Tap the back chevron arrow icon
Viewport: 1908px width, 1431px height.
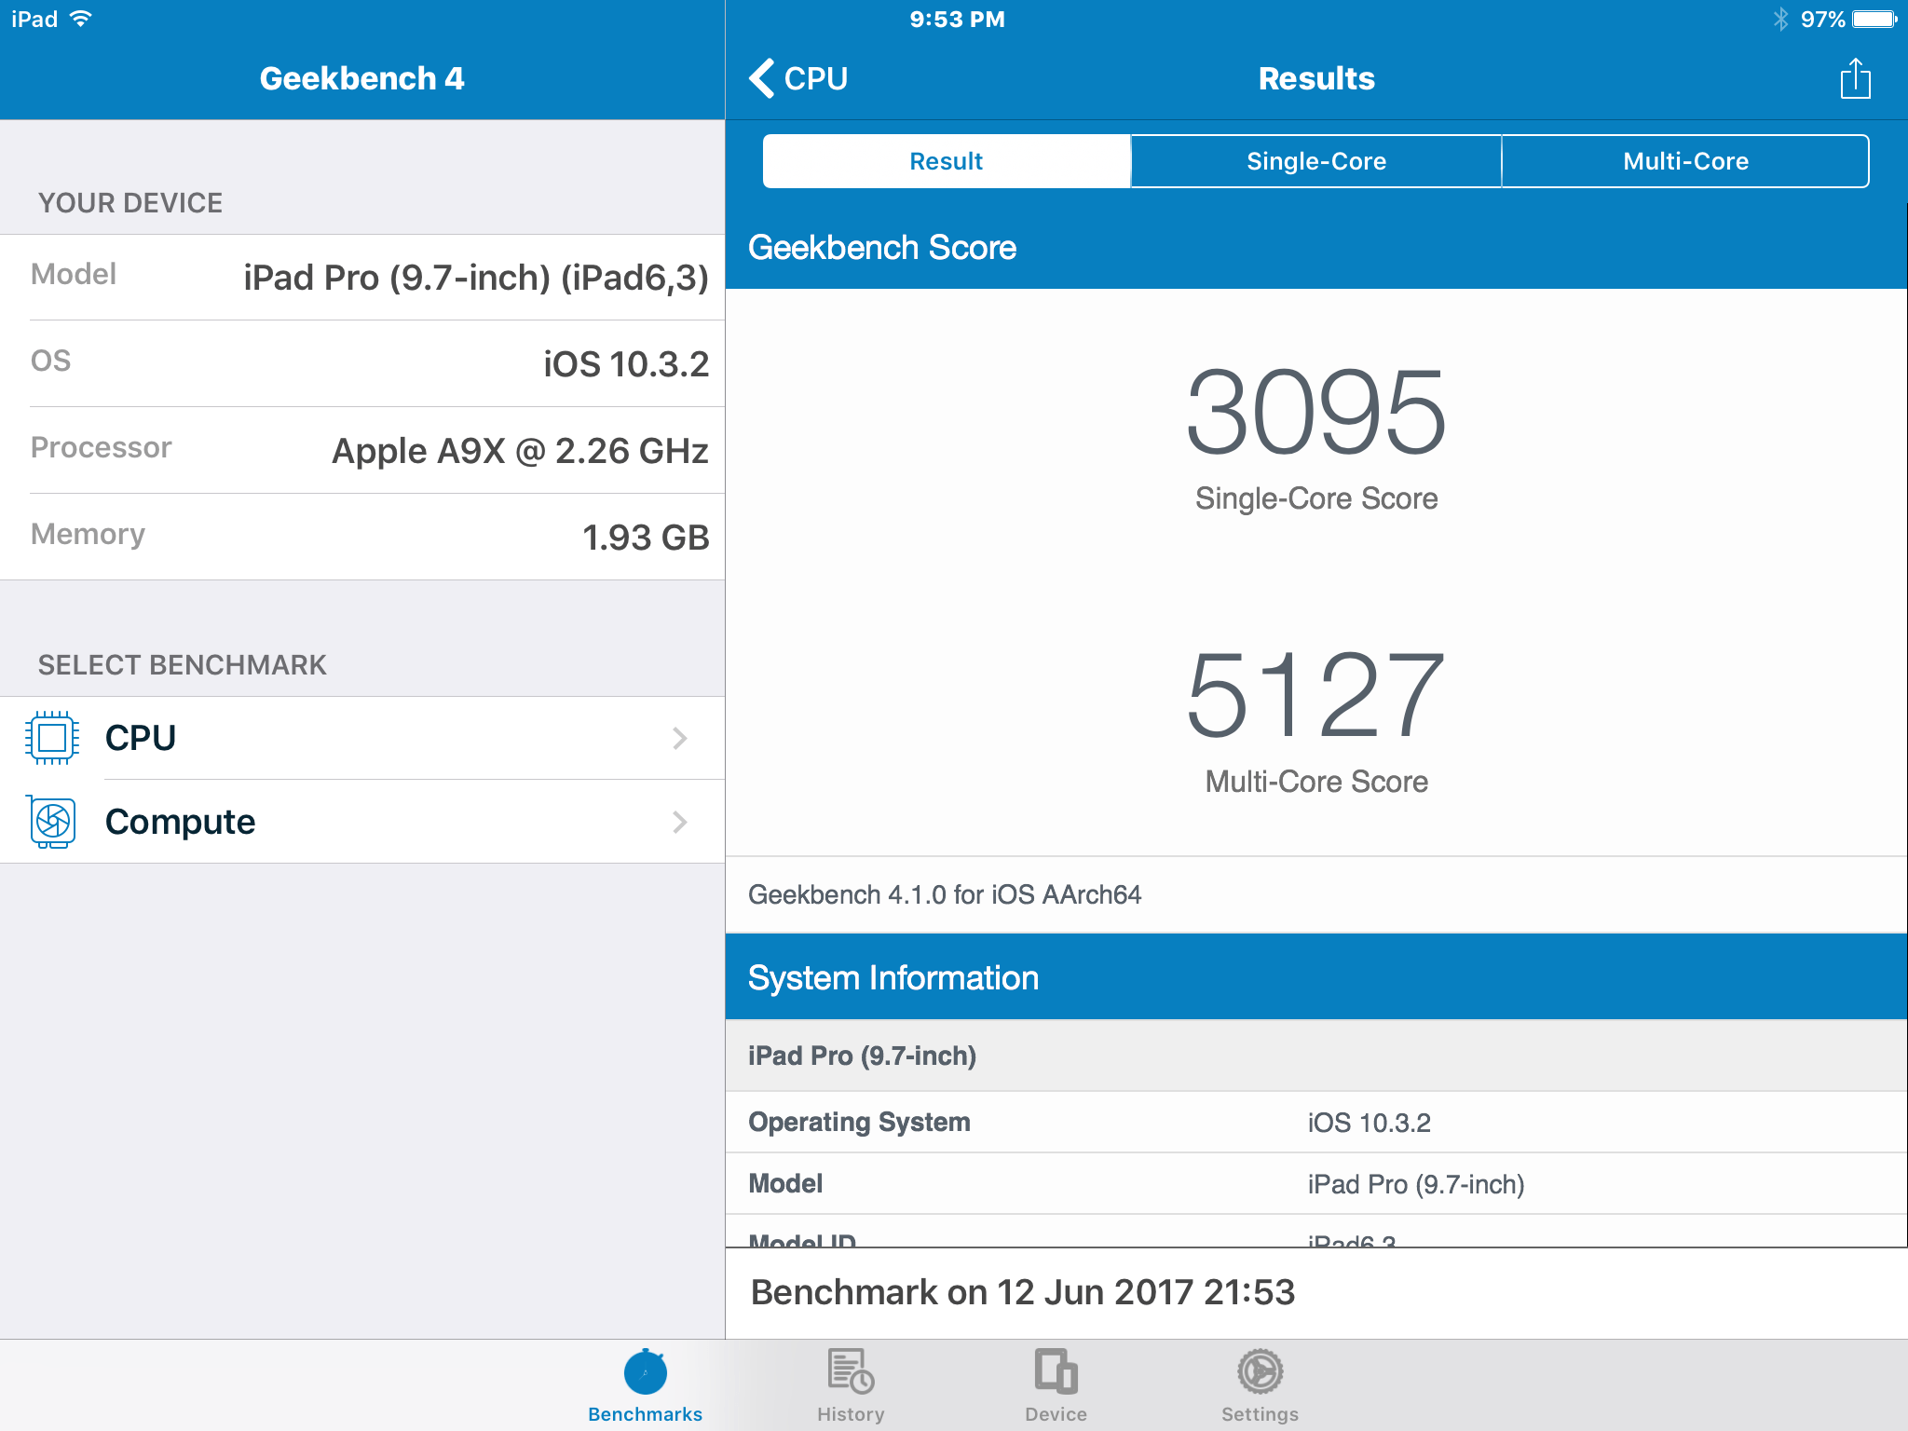click(762, 78)
